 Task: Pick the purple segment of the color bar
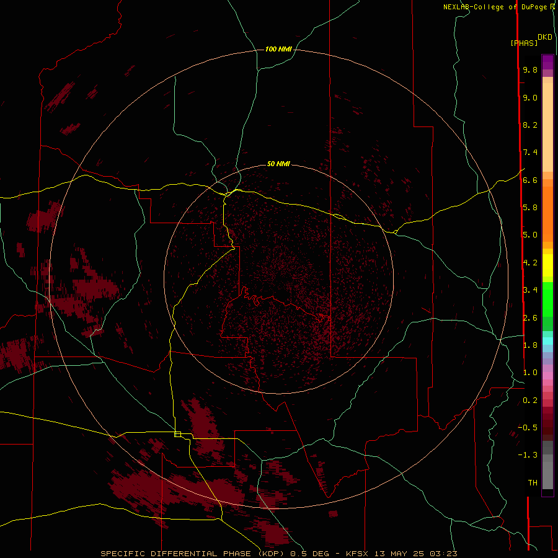coord(547,62)
